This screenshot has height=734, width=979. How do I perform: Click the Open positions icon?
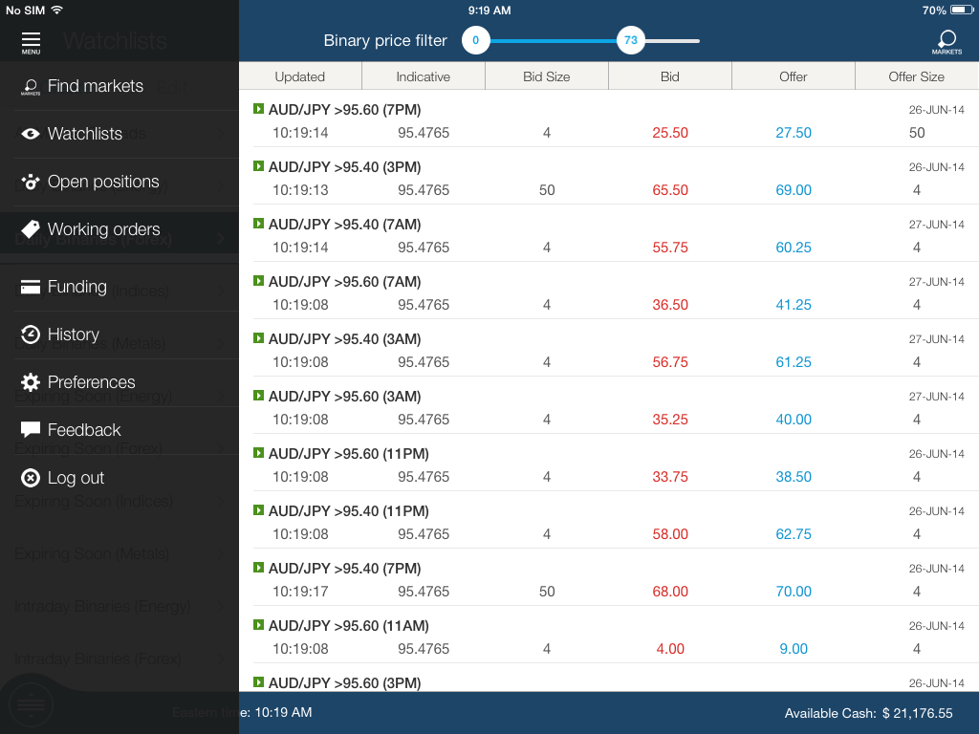[31, 182]
